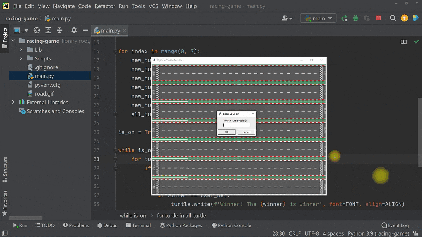Open the Debug tool window
The width and height of the screenshot is (422, 237).
pos(107,225)
